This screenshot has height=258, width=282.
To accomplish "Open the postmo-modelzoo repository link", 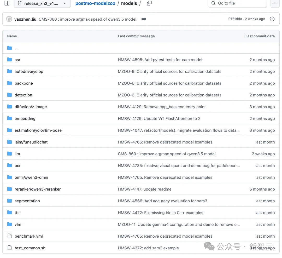I will [x=95, y=3].
